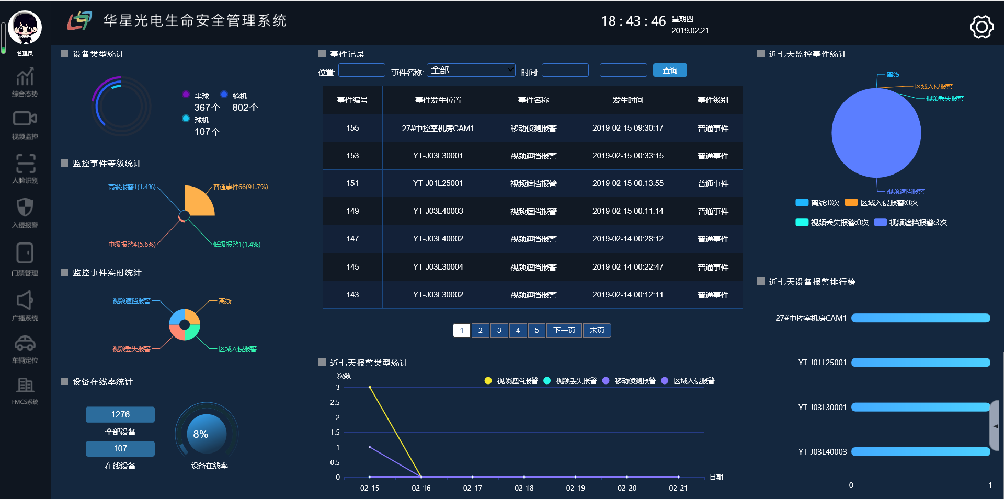The width and height of the screenshot is (1004, 500).
Task: Click the 107 在线设备 count box
Action: point(120,448)
